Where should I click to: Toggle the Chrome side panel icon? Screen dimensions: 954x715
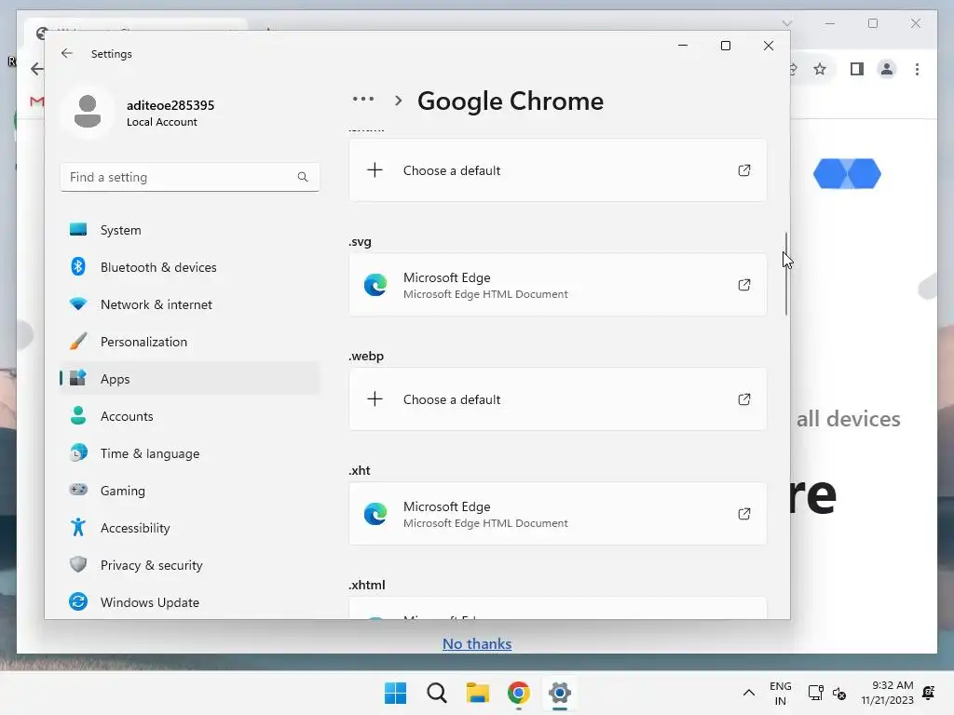point(857,69)
